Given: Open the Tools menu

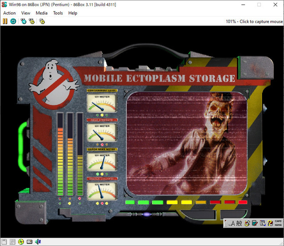Looking at the screenshot, I should [58, 13].
